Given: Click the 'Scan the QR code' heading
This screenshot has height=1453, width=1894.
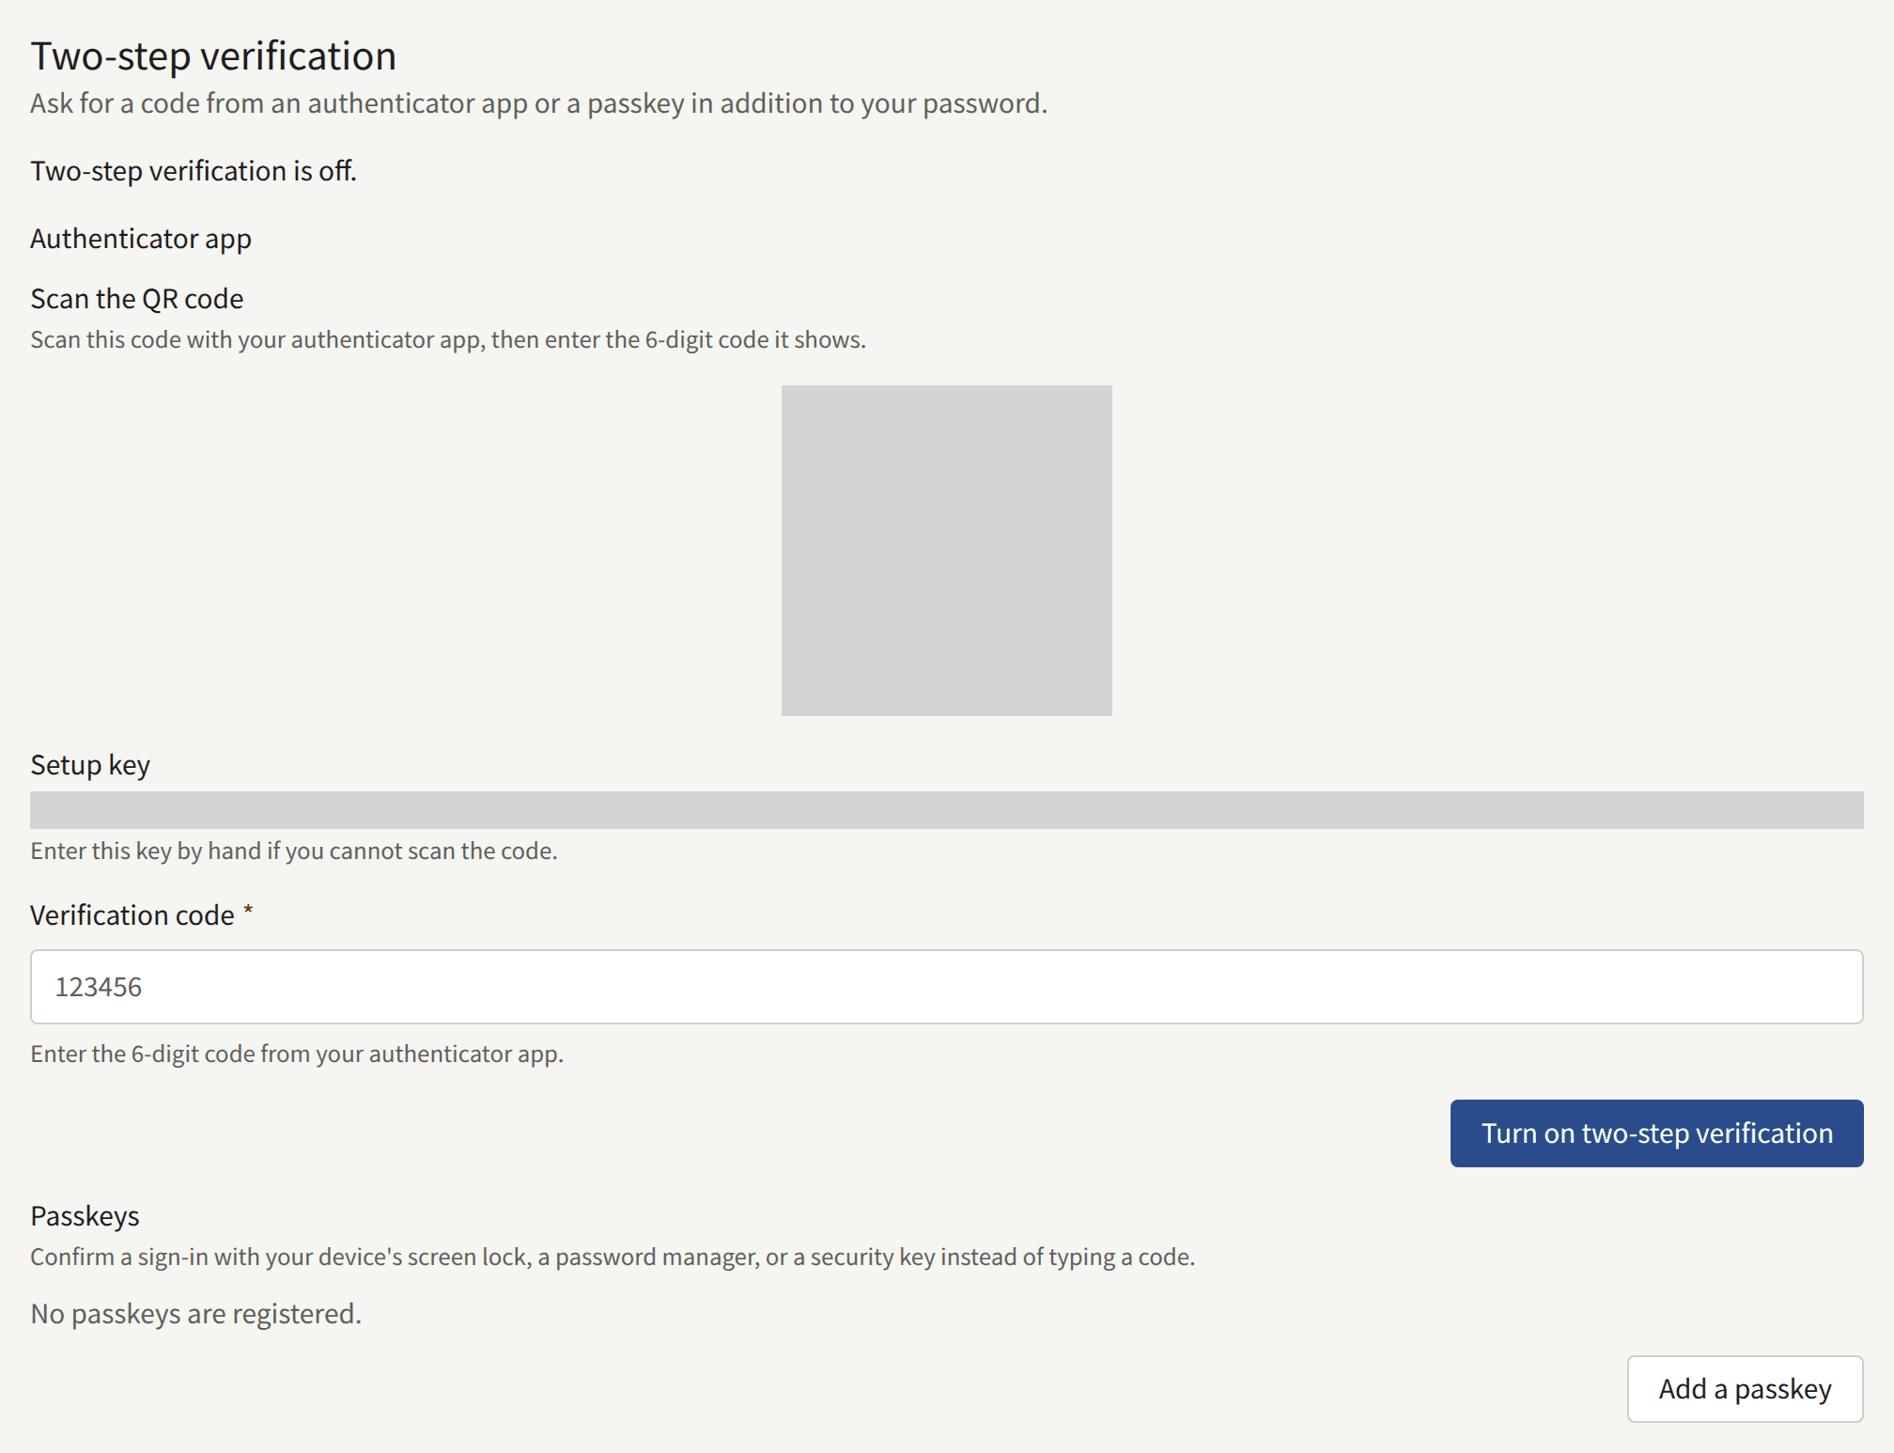Looking at the screenshot, I should (x=137, y=299).
